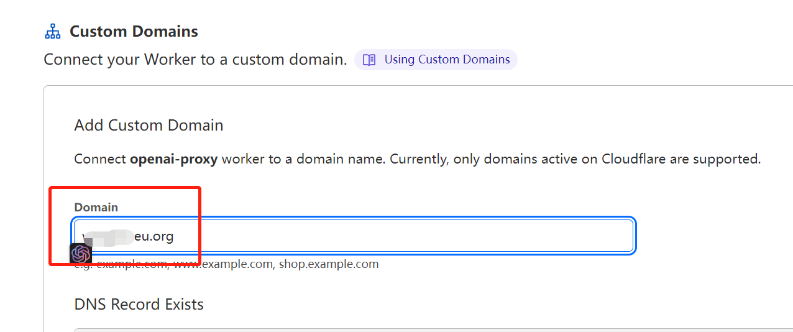Place cursor after eu.org in Domain field
The height and width of the screenshot is (332, 793).
click(175, 236)
